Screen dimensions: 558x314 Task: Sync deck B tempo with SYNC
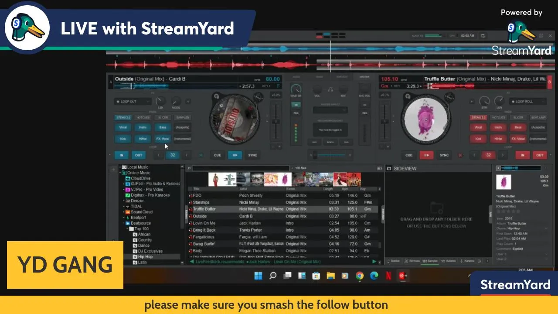[444, 155]
